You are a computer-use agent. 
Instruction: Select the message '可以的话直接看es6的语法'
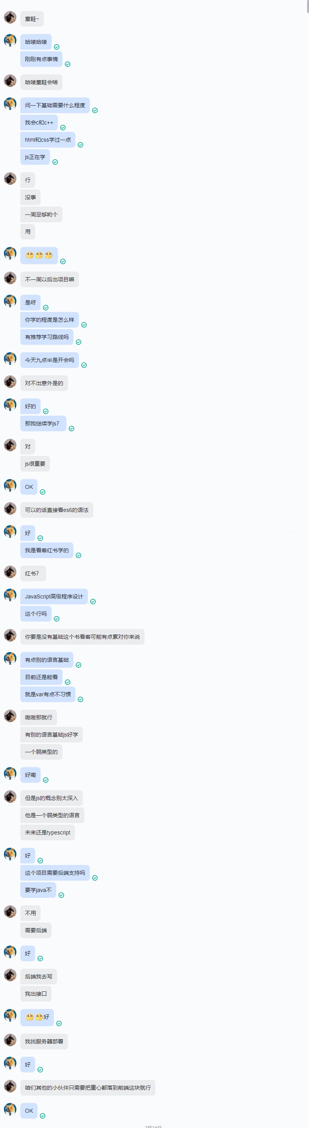pyautogui.click(x=57, y=510)
